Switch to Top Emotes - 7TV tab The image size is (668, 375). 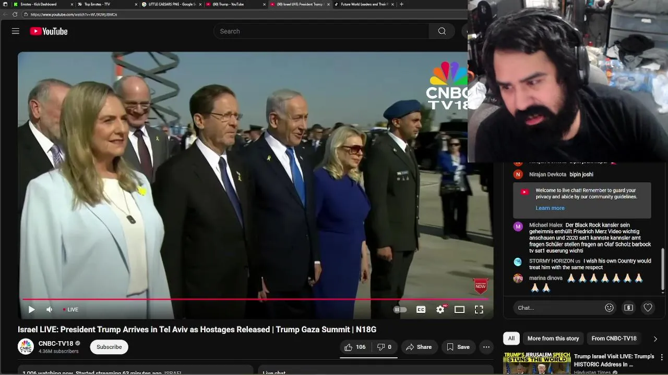[x=100, y=4]
